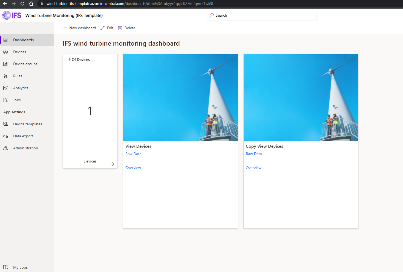This screenshot has height=272, width=403.
Task: Open Overview under Copy View Devices
Action: (x=254, y=168)
